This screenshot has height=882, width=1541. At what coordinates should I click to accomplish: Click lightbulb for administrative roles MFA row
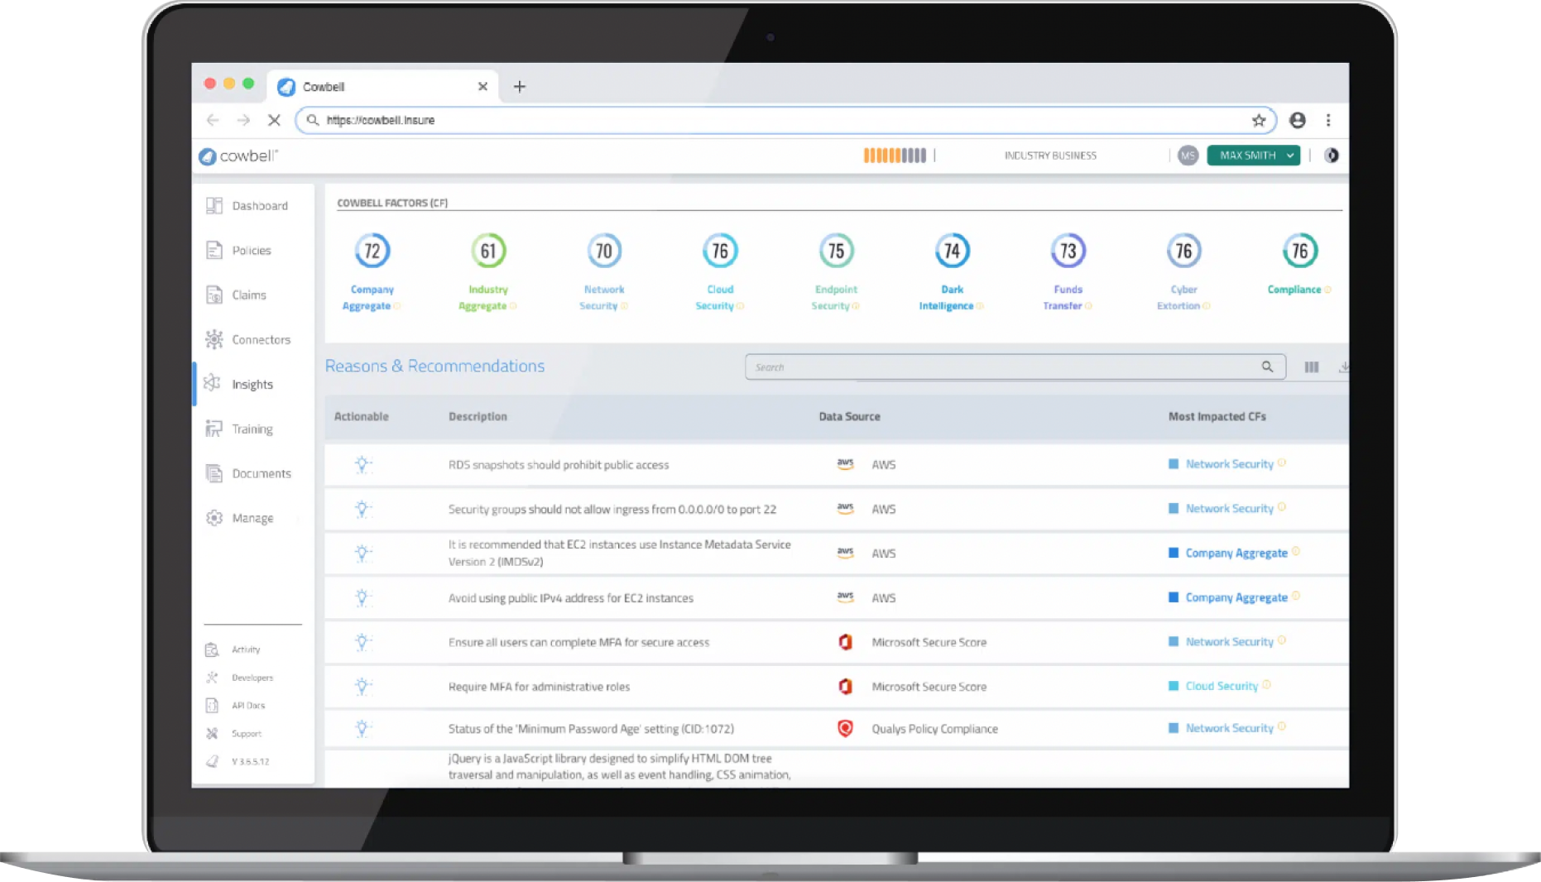(x=362, y=687)
